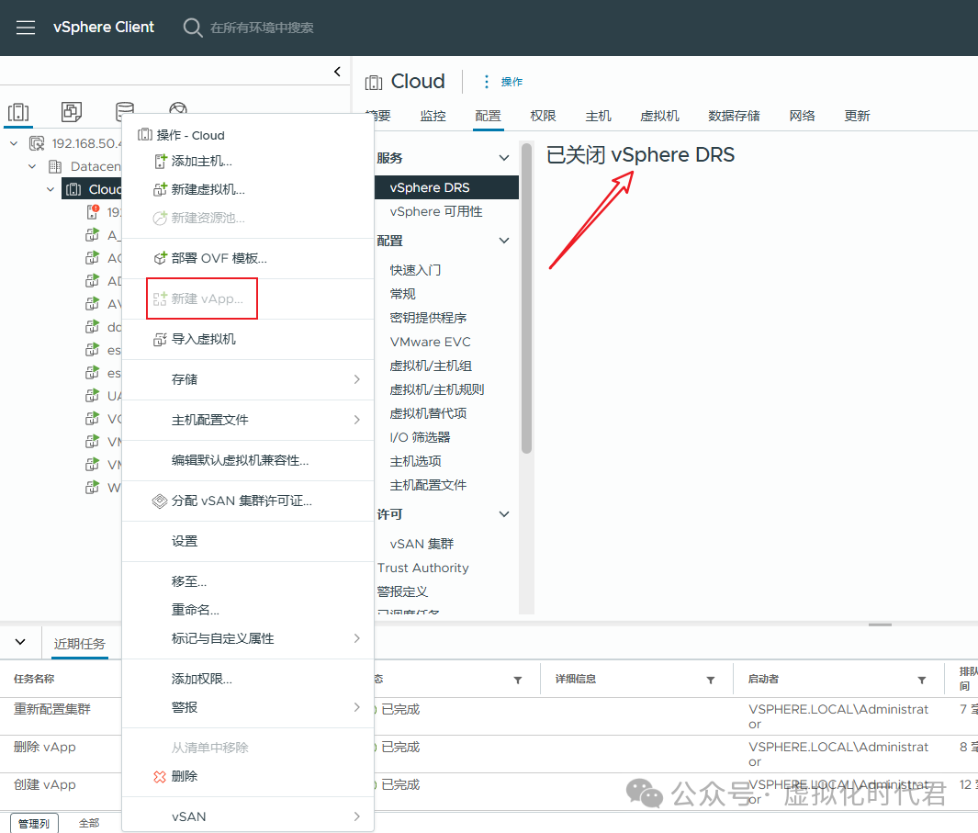Expand the vSAN submenu at bottom
Viewport: 978px width, 833px height.
coord(248,816)
